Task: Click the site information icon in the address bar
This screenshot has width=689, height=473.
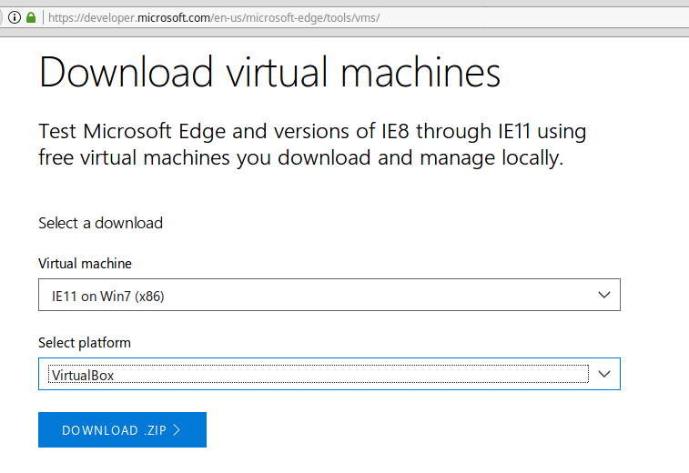Action: pos(15,17)
